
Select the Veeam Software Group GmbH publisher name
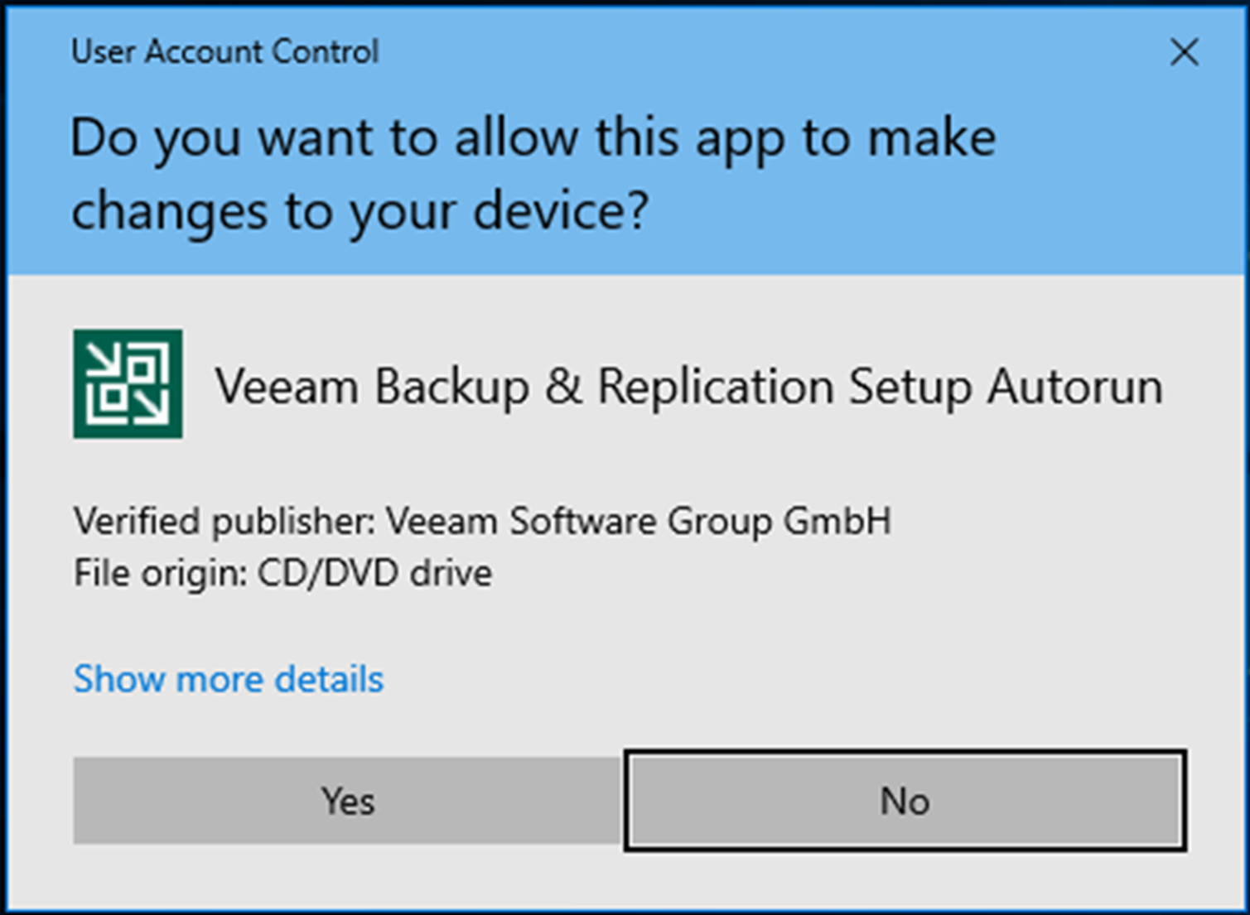639,522
